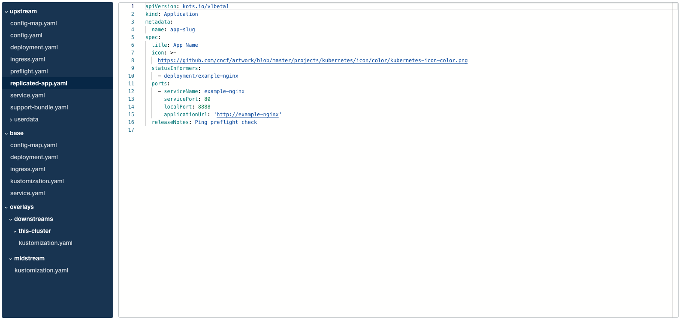This screenshot has height=320, width=682.
Task: Collapse the midstream folder
Action: pyautogui.click(x=11, y=259)
